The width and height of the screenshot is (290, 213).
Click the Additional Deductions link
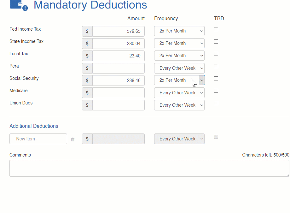tap(34, 126)
